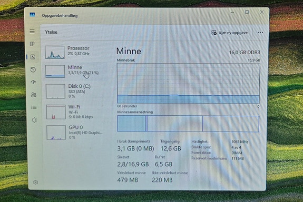Screen dimensions: 303x202
Task: Click the GPU 0 mini graph thumbnail
Action: pyautogui.click(x=56, y=133)
